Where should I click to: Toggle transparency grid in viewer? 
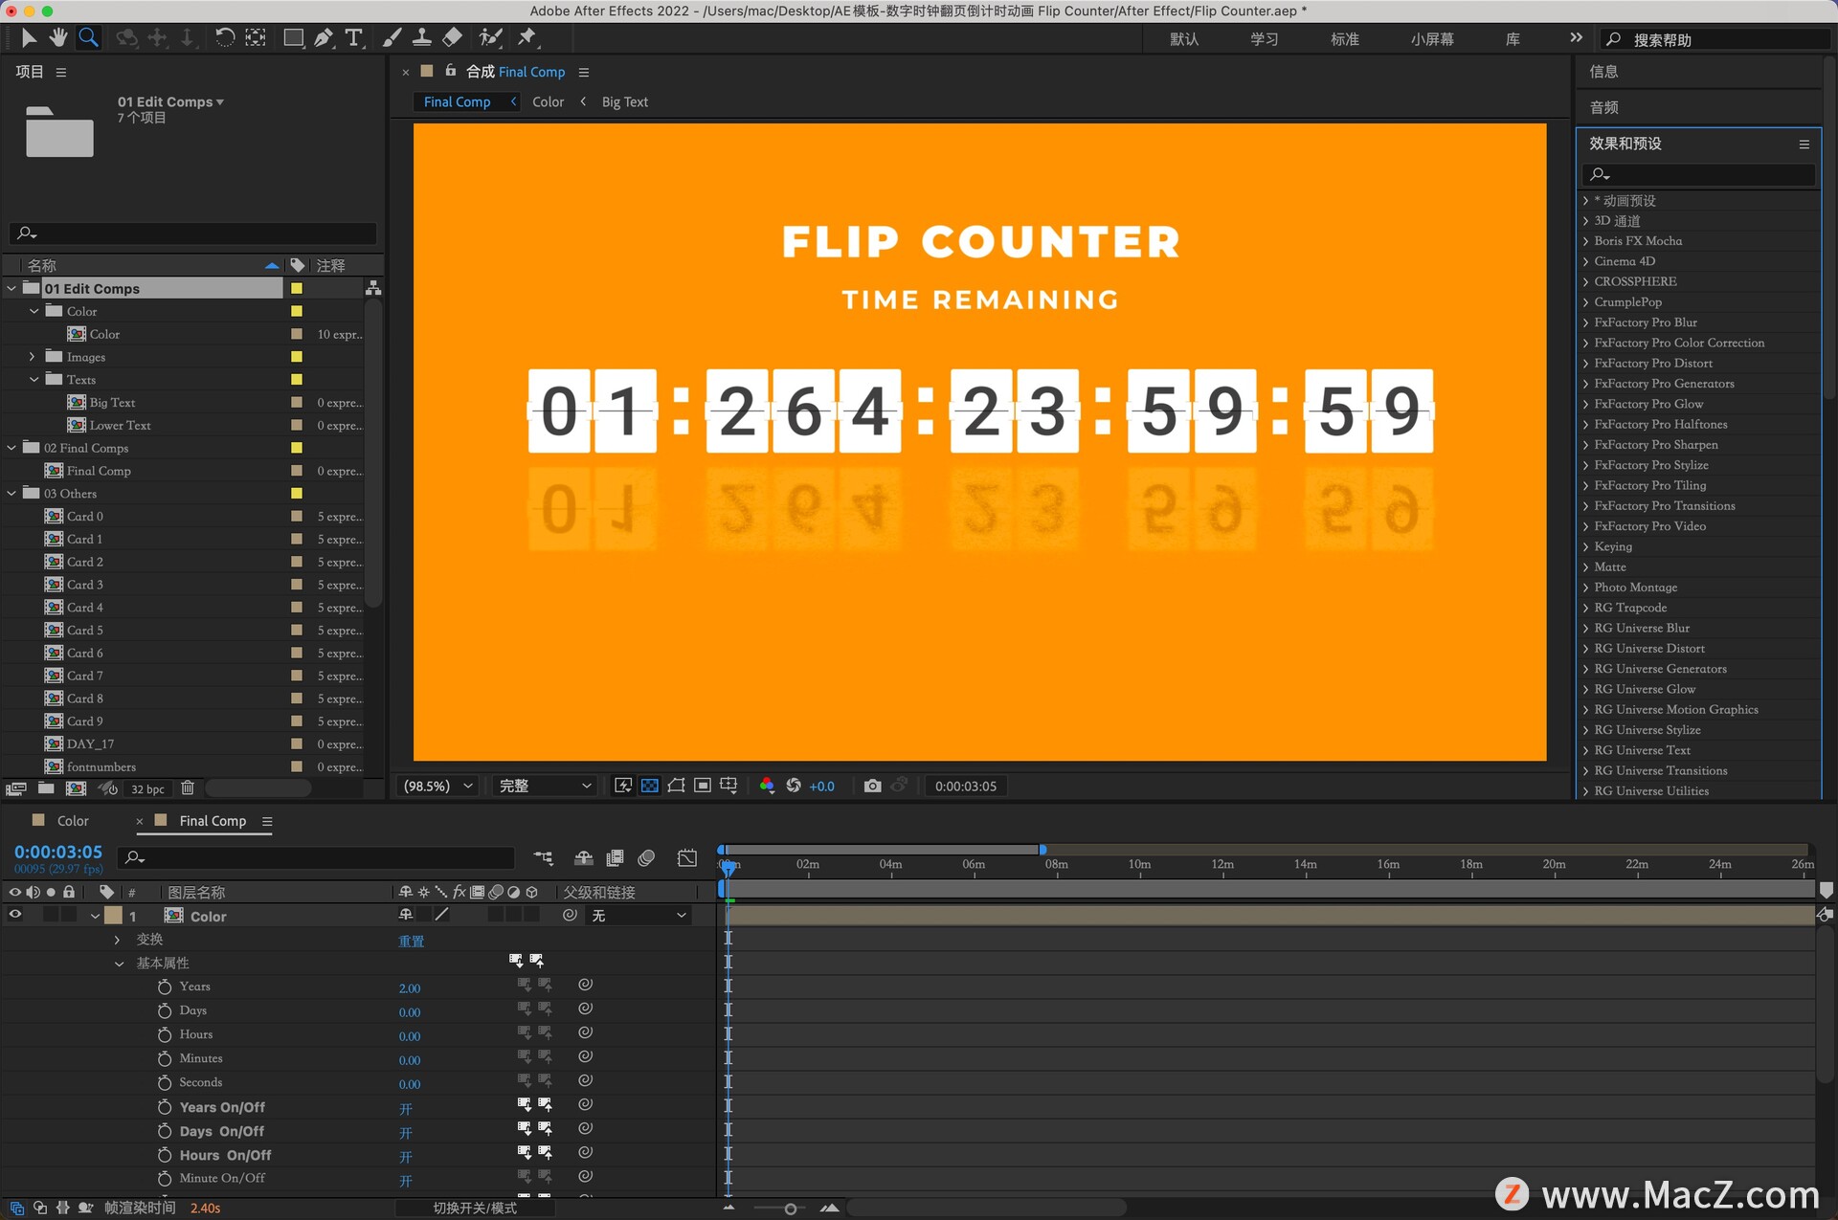click(650, 786)
